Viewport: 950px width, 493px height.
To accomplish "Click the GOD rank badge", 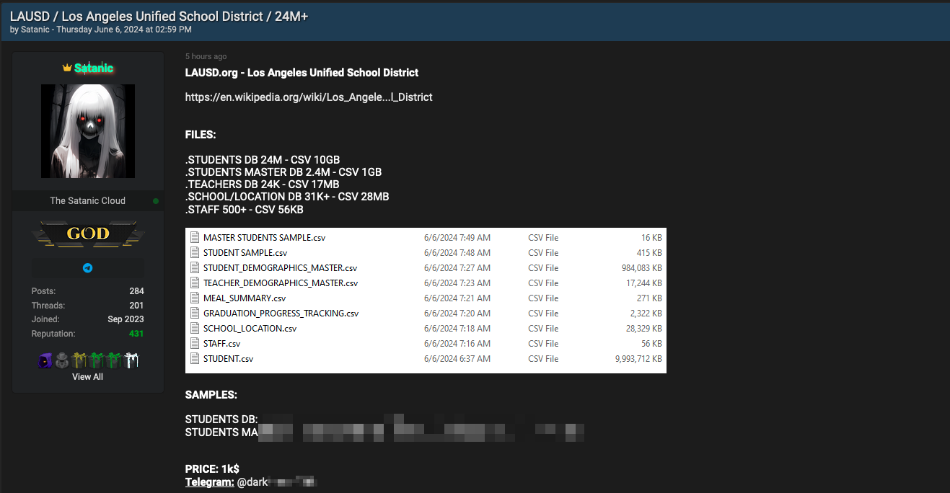I will (x=88, y=234).
